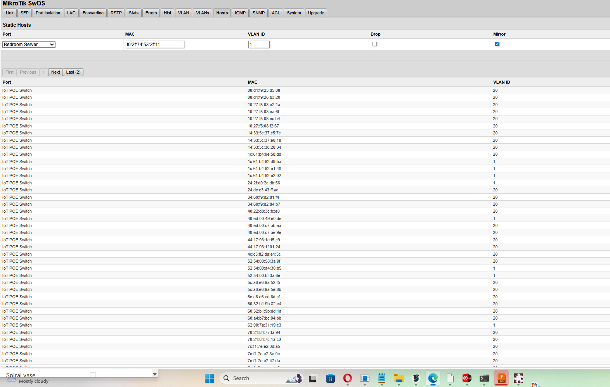Edit the MAC field f0:2f:74:53:3f:11
Image resolution: width=610 pixels, height=387 pixels.
155,45
